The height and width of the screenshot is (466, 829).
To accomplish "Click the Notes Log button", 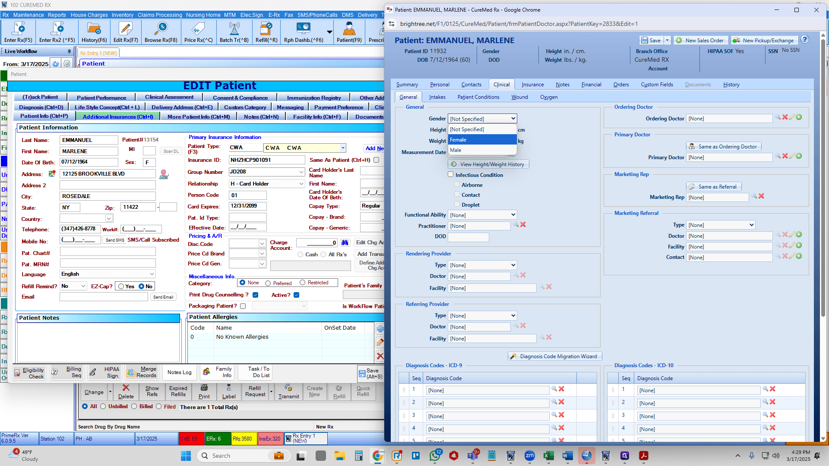I will [x=179, y=372].
